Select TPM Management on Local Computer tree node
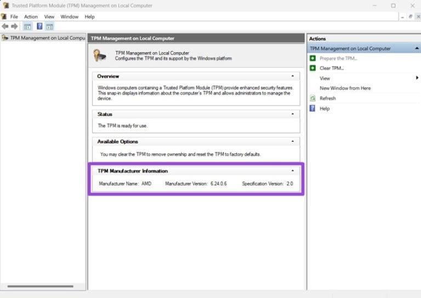421x298 pixels. [x=48, y=38]
